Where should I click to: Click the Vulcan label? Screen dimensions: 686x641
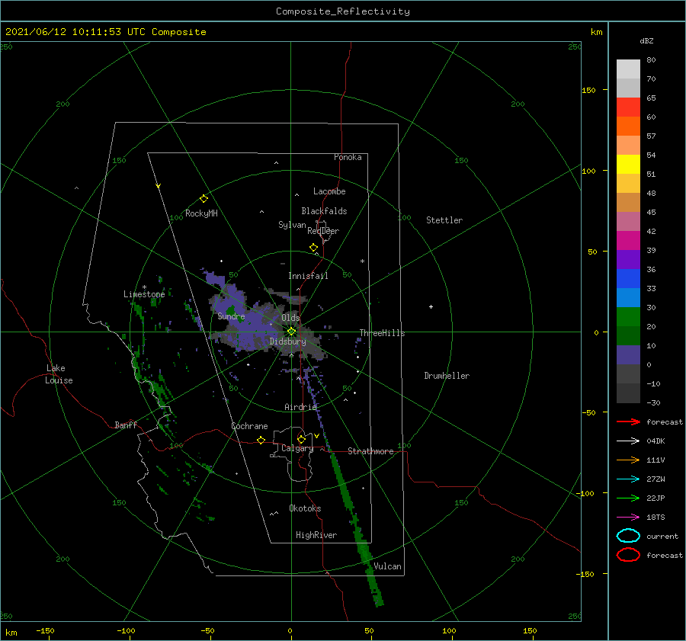388,566
